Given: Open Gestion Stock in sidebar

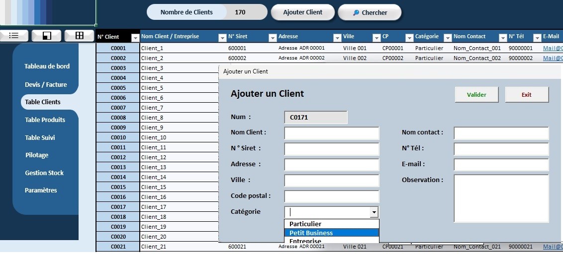Looking at the screenshot, I should (x=44, y=173).
